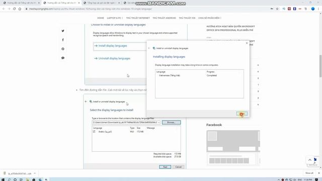
Task: Open the Chrome three-dot menu
Action: (318, 9)
